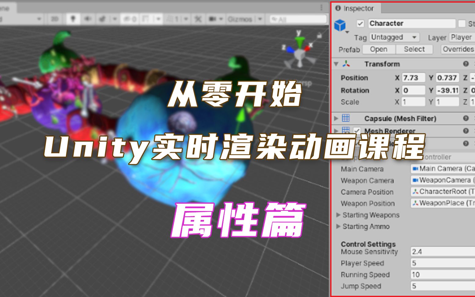
Task: Click Scale X field
Action: [413, 102]
